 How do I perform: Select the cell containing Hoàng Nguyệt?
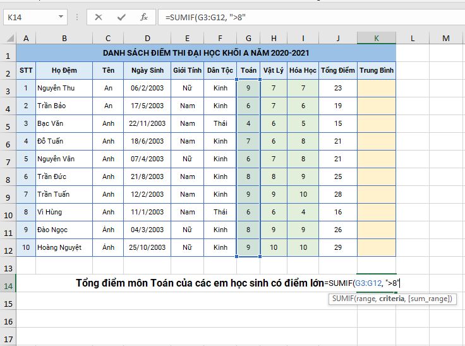point(64,248)
